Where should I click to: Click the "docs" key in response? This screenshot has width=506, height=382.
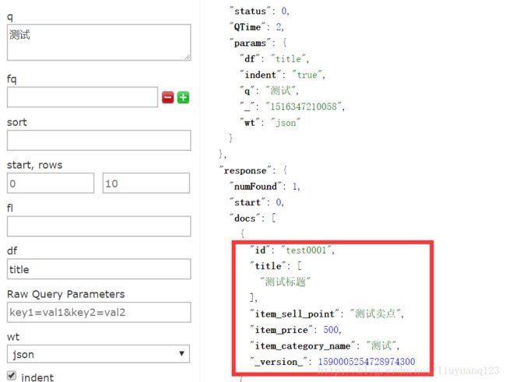click(244, 219)
